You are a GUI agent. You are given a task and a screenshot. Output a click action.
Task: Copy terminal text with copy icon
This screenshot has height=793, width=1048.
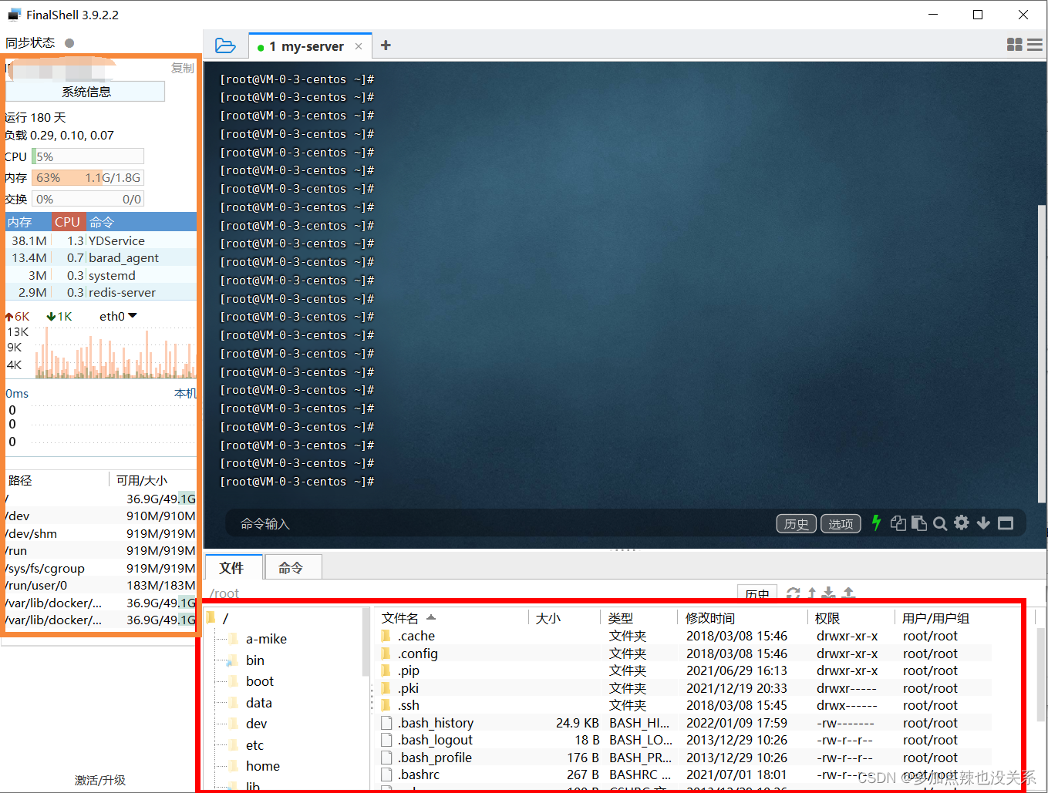point(898,523)
